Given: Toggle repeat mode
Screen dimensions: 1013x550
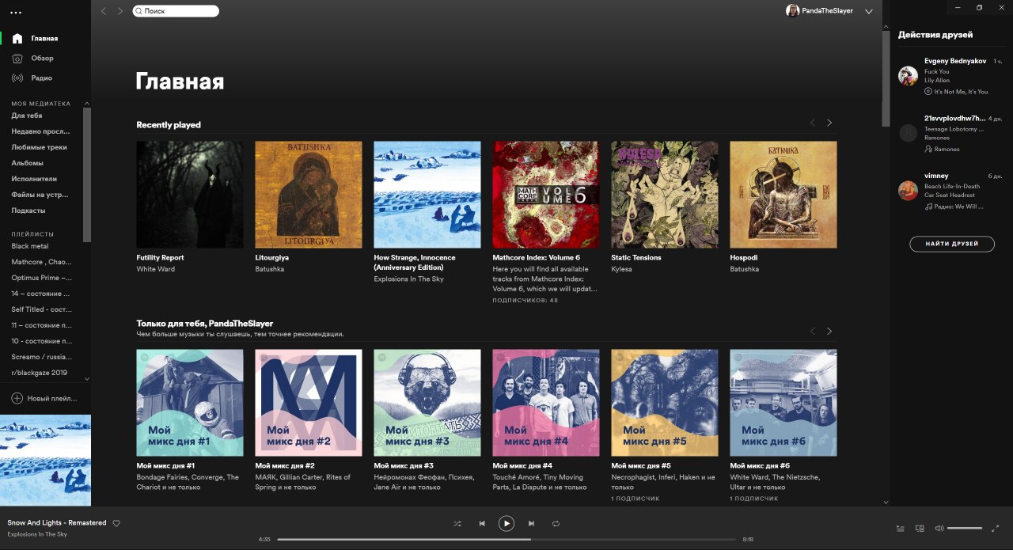Looking at the screenshot, I should pyautogui.click(x=556, y=524).
